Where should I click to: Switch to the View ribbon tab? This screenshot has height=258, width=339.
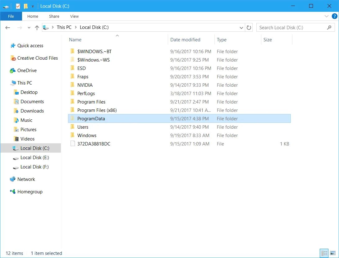(74, 16)
